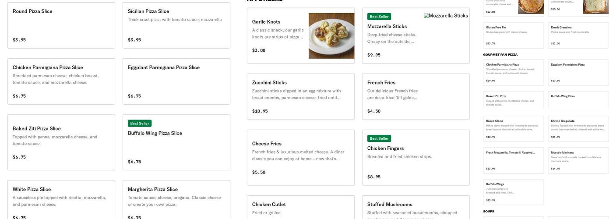Choose the Zucchini Sticks appetizer
Image resolution: width=613 pixels, height=219 pixels.
300,96
